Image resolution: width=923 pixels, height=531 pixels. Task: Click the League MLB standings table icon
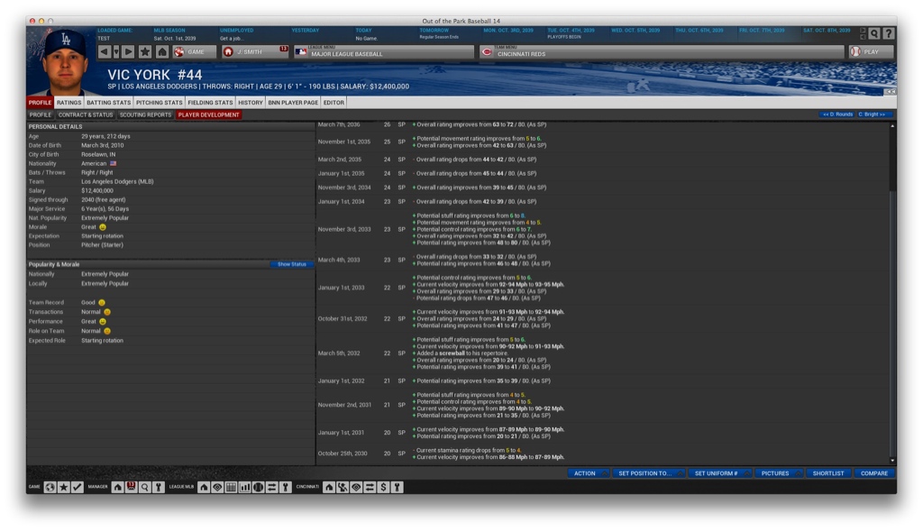pos(231,488)
